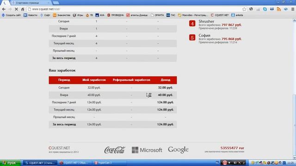Click 'Прошлый месяц' in the earnings table
296x166 pixels.
pos(64,117)
